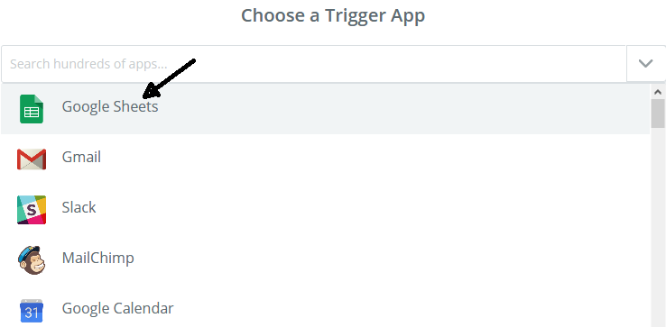
Task: Select the Gmail envelope icon
Action: pos(32,159)
